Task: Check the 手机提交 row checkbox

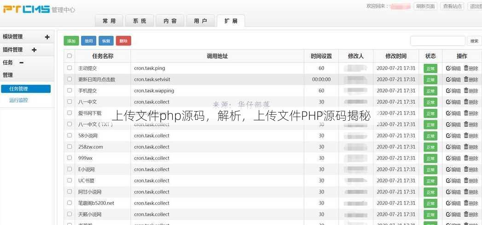Action: click(x=70, y=90)
